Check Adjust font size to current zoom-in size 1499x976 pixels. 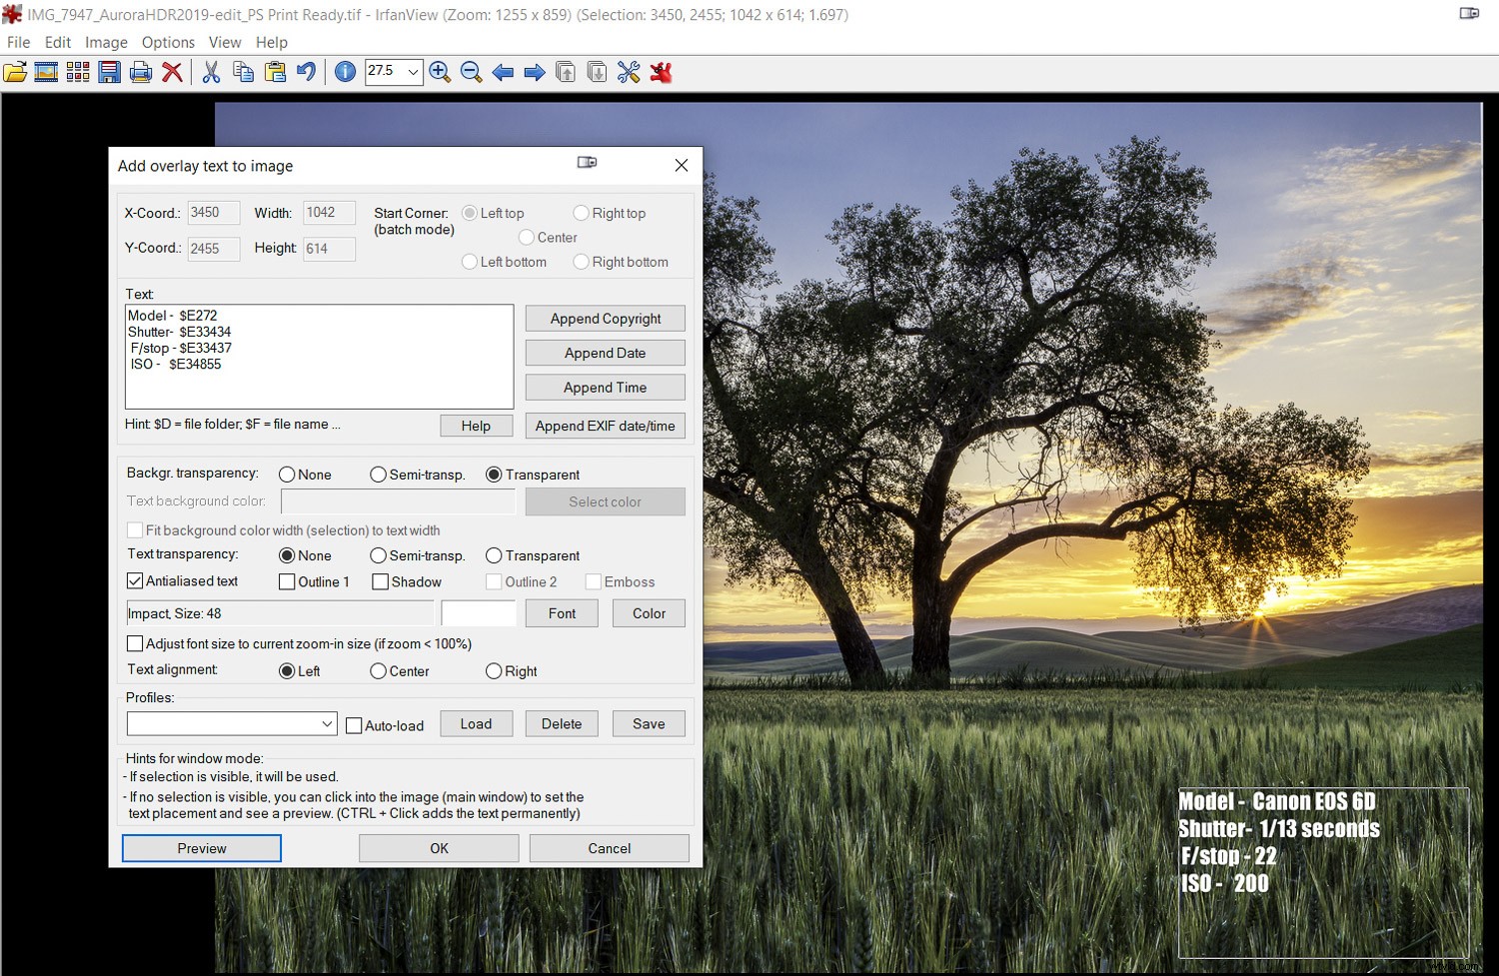[x=135, y=643]
